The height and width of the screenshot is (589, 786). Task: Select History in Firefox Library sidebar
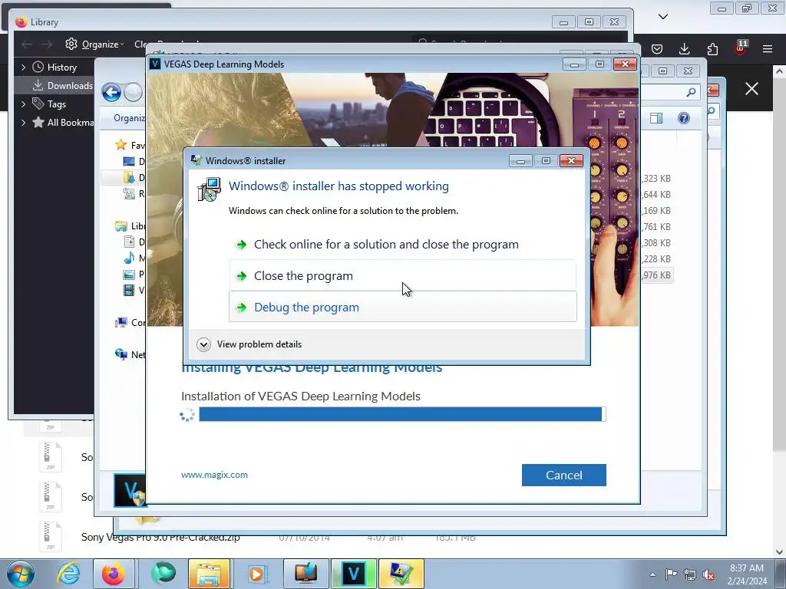click(x=61, y=67)
